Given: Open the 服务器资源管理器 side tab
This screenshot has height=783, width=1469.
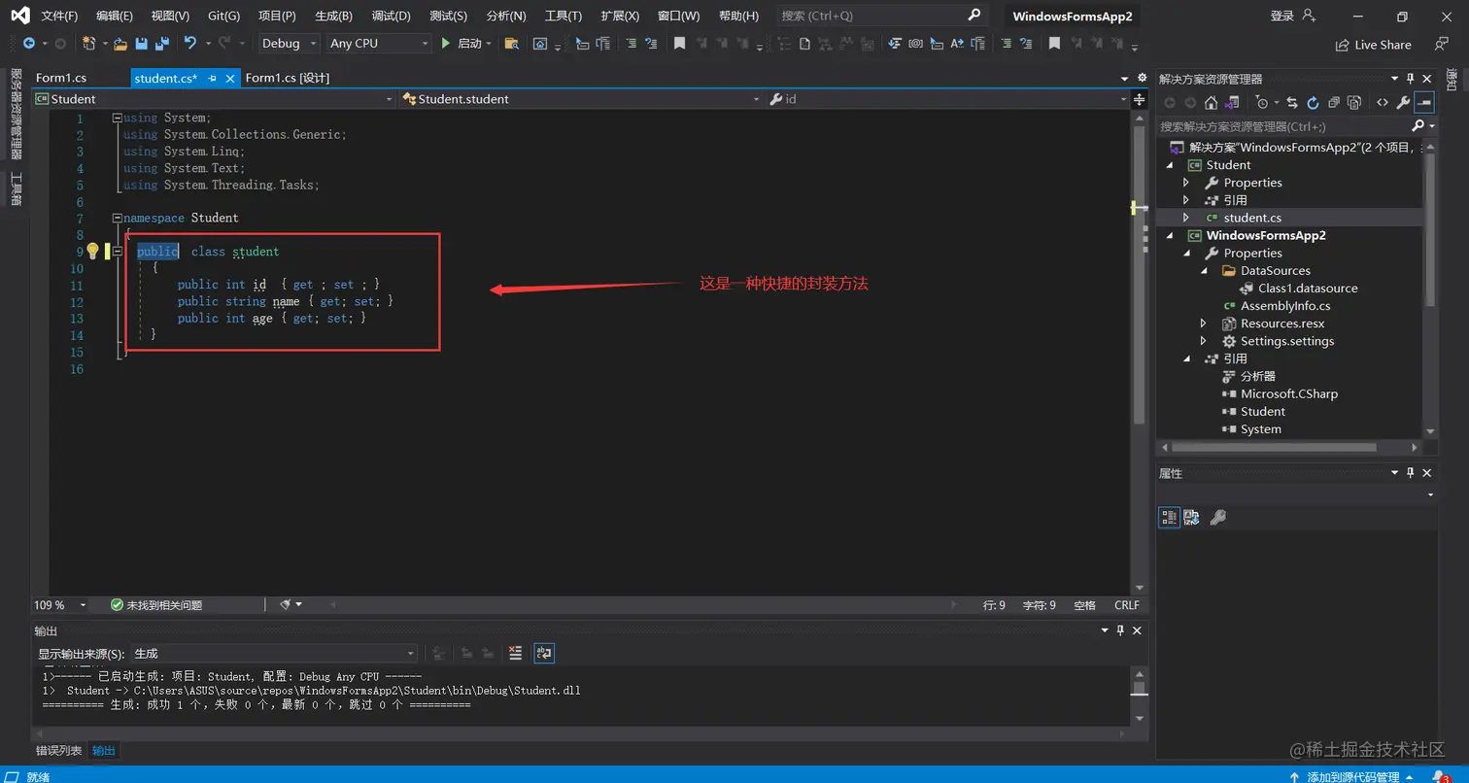Looking at the screenshot, I should click(16, 114).
